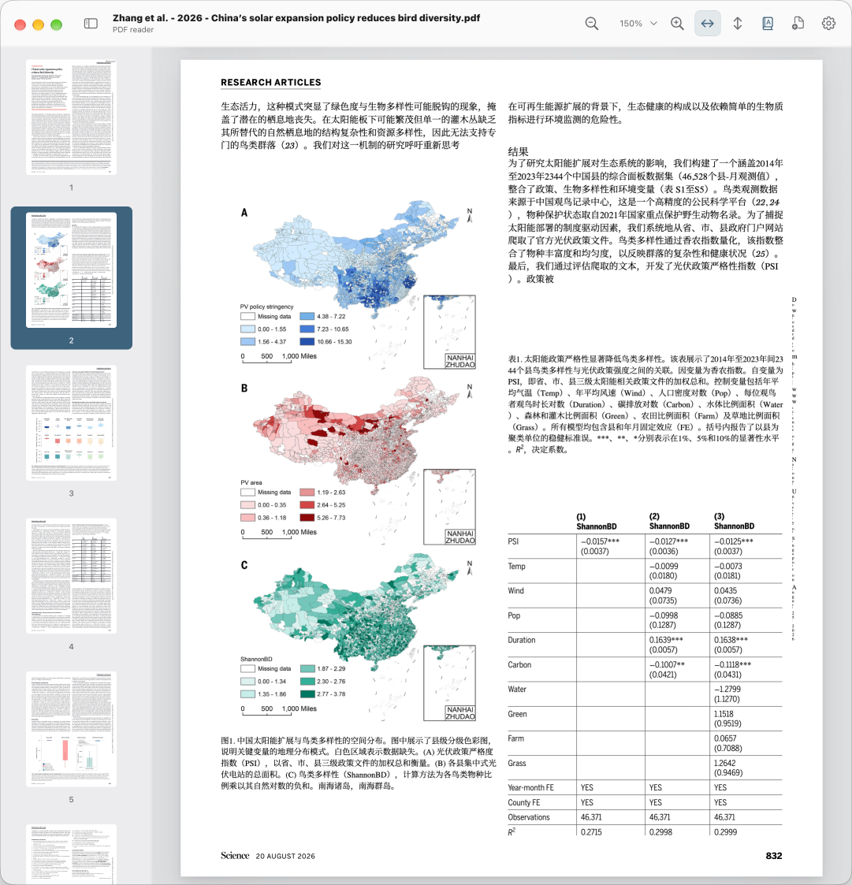The height and width of the screenshot is (885, 852).
Task: Click the add document icon
Action: click(798, 24)
